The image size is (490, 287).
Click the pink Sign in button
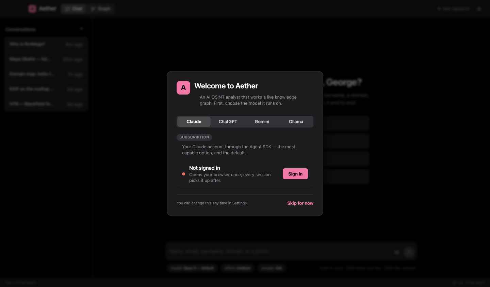point(295,174)
